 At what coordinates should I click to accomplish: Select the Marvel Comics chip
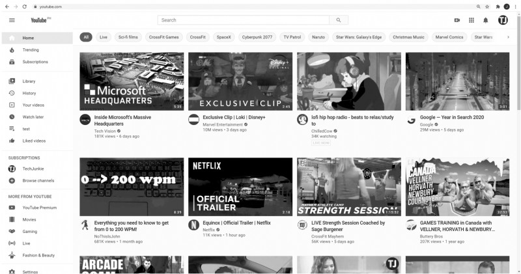(449, 37)
